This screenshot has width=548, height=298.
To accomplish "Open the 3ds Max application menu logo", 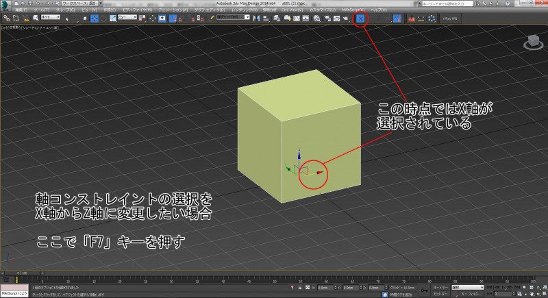I will coord(5,5).
